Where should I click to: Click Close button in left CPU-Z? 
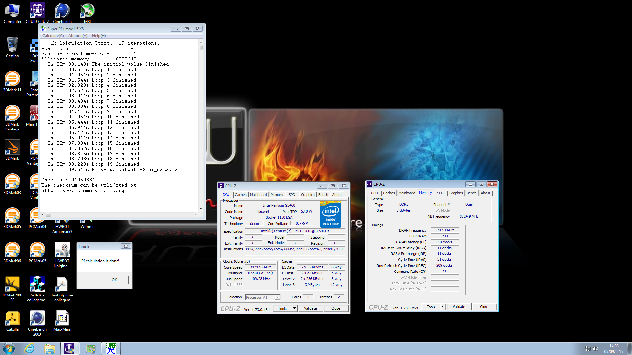click(336, 308)
